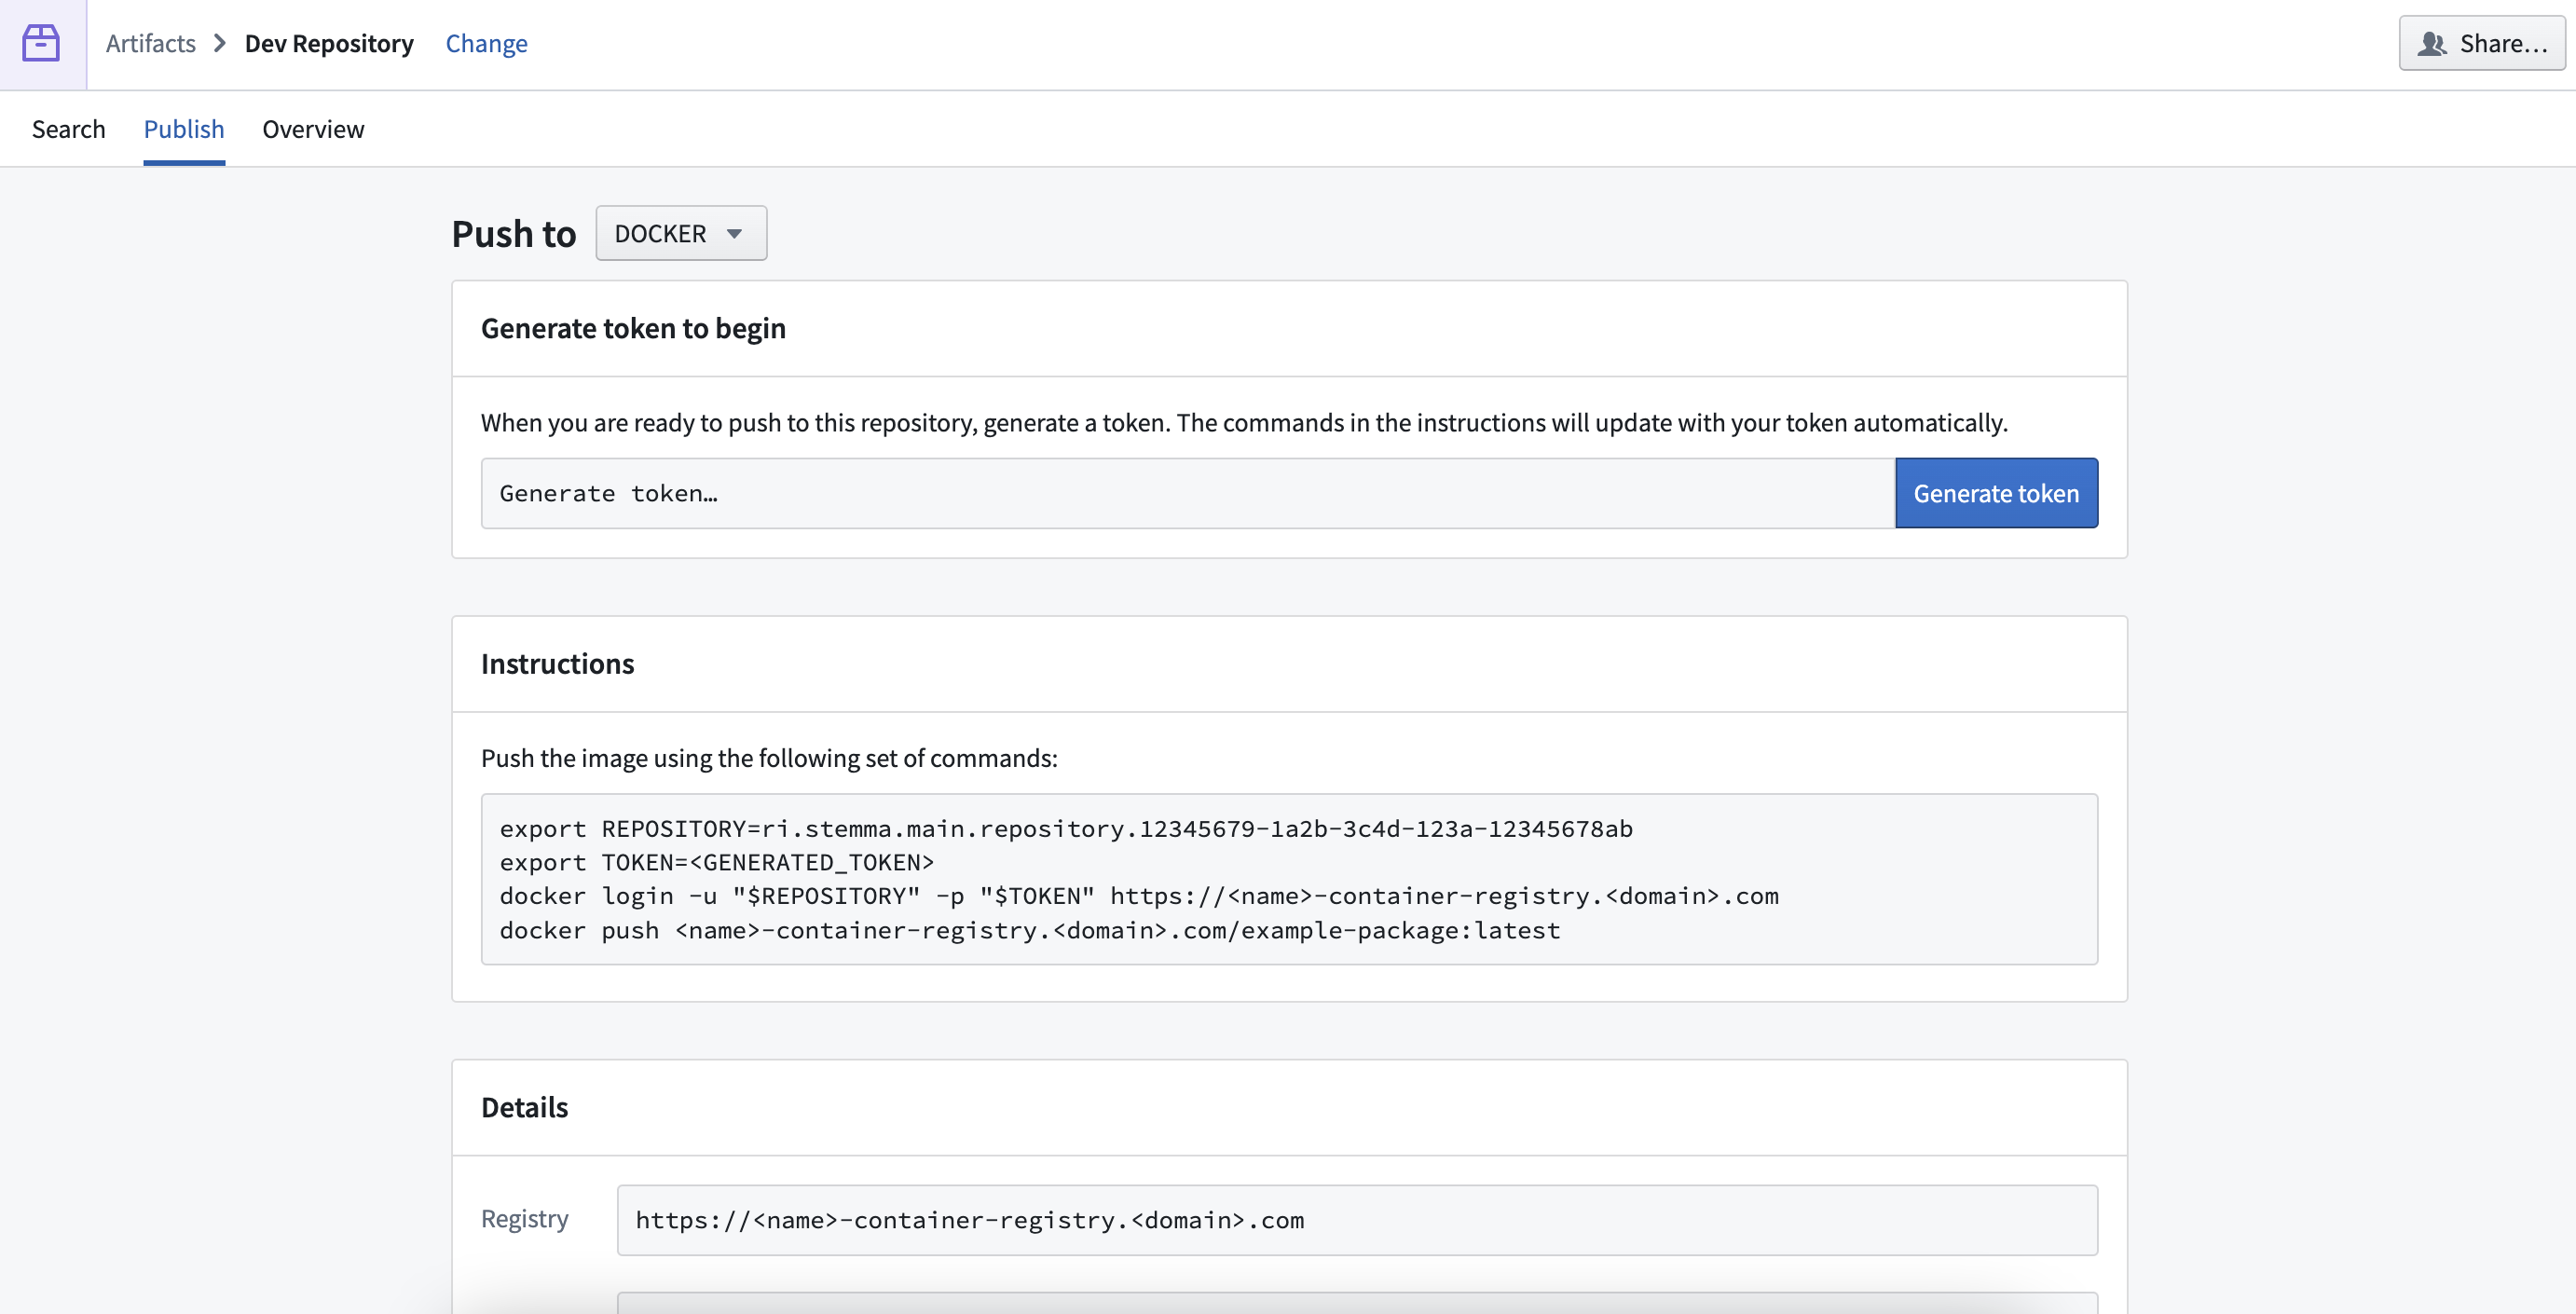Open the Overview tab
This screenshot has width=2576, height=1314.
tap(313, 129)
